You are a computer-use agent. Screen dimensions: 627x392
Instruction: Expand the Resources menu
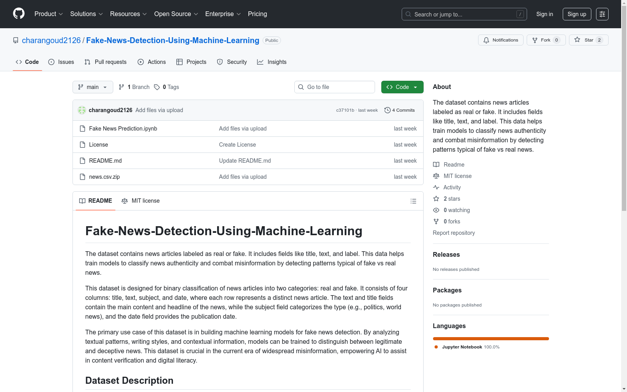pyautogui.click(x=129, y=14)
